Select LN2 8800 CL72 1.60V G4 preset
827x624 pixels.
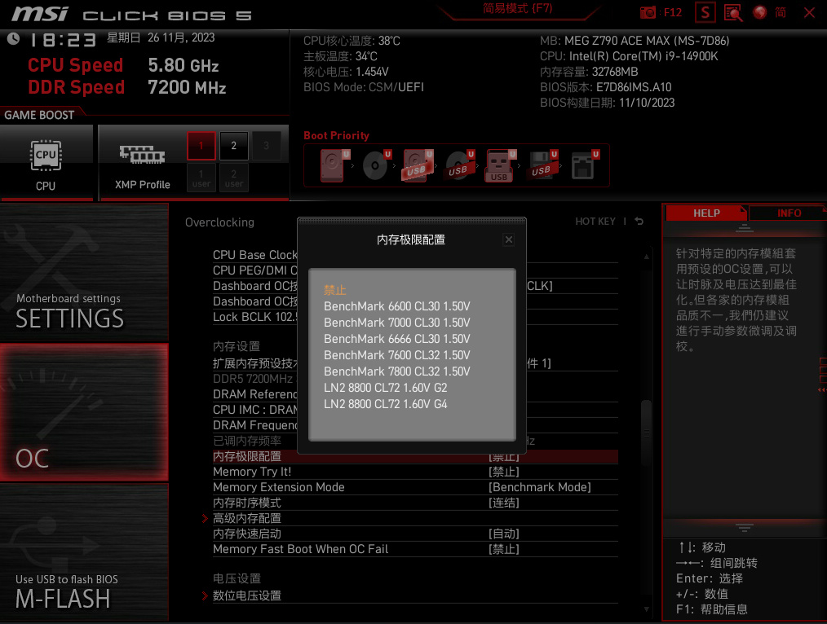(385, 404)
